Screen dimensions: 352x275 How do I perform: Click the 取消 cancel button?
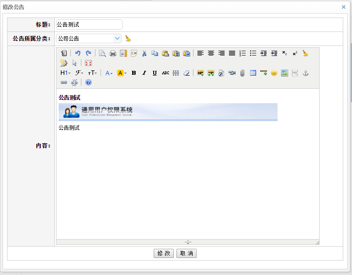(x=187, y=253)
